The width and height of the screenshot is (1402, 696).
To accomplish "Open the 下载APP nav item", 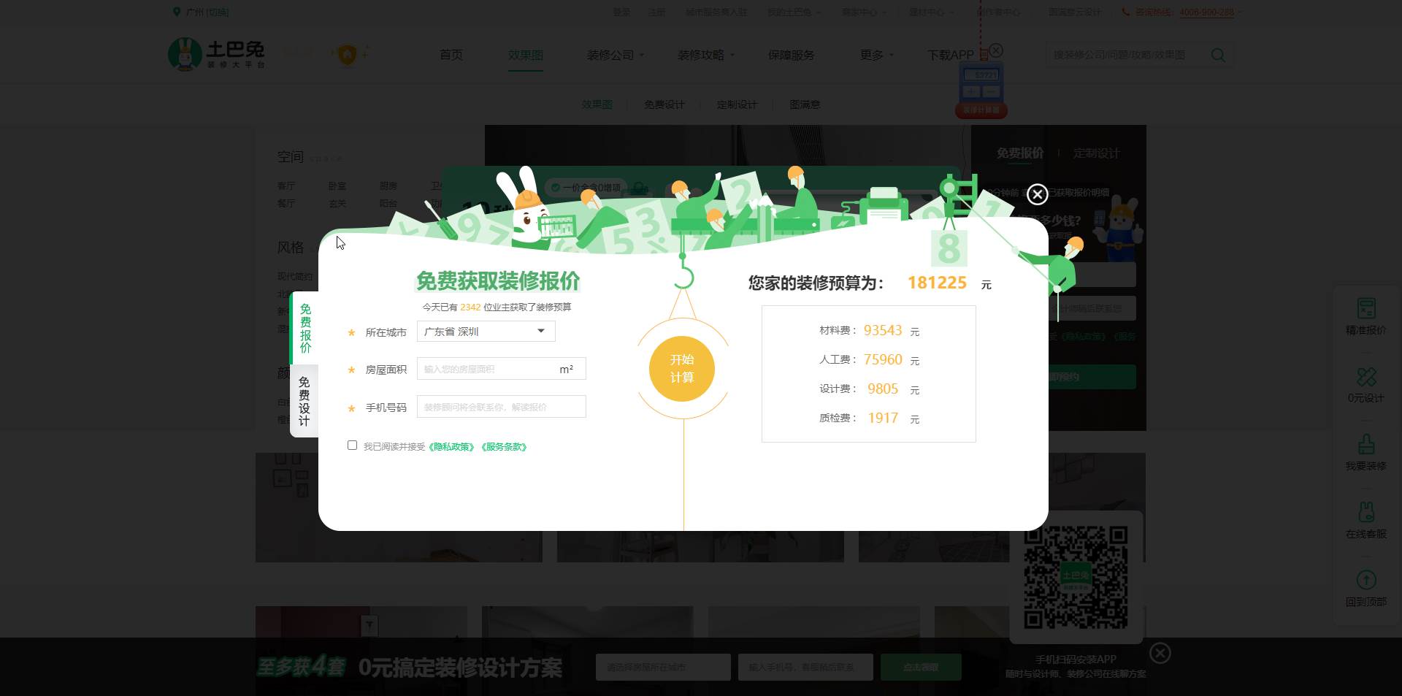I will click(951, 55).
